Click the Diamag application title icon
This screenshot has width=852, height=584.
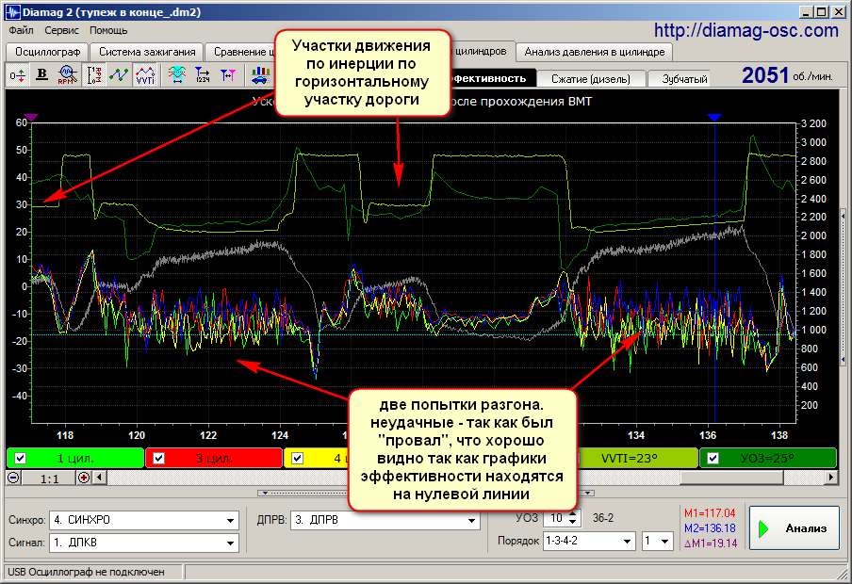pyautogui.click(x=12, y=11)
